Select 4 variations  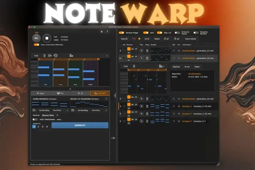[x=47, y=127]
